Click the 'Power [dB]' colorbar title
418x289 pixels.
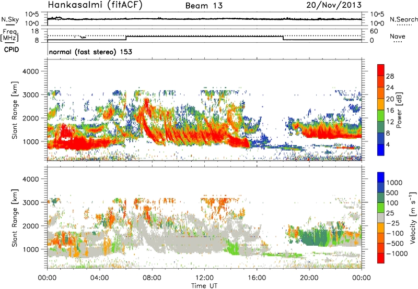click(399, 110)
